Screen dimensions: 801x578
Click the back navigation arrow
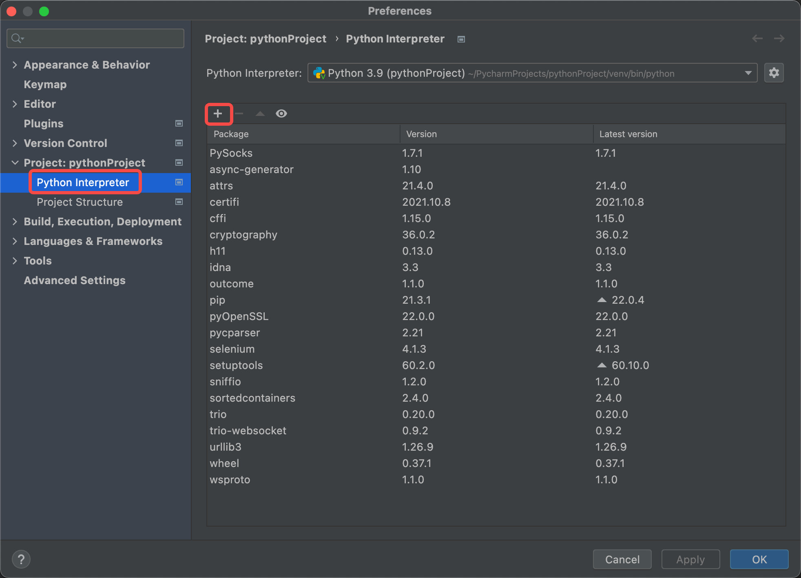pyautogui.click(x=757, y=38)
